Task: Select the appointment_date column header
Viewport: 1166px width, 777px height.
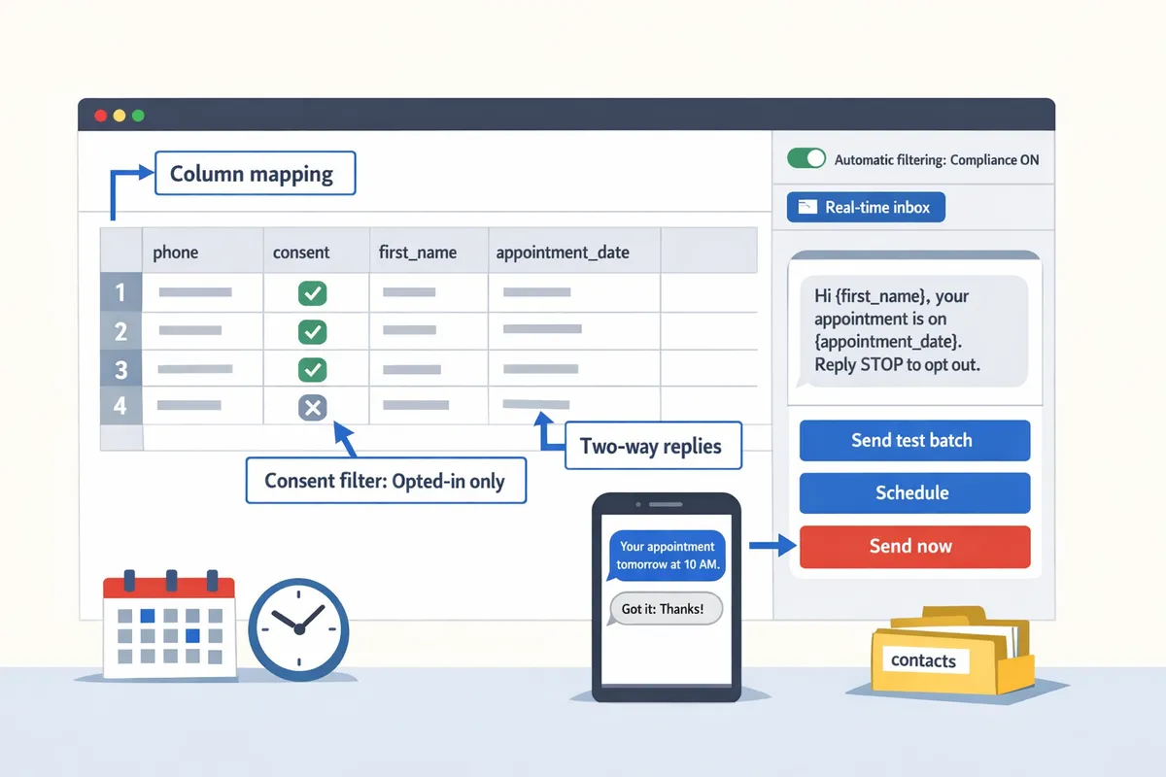Action: pyautogui.click(x=574, y=252)
